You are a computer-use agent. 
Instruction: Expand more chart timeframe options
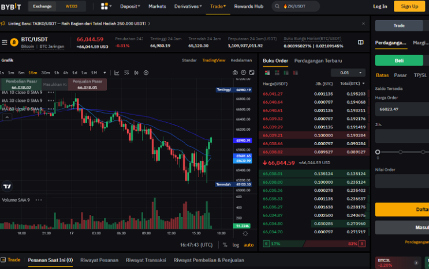point(105,73)
